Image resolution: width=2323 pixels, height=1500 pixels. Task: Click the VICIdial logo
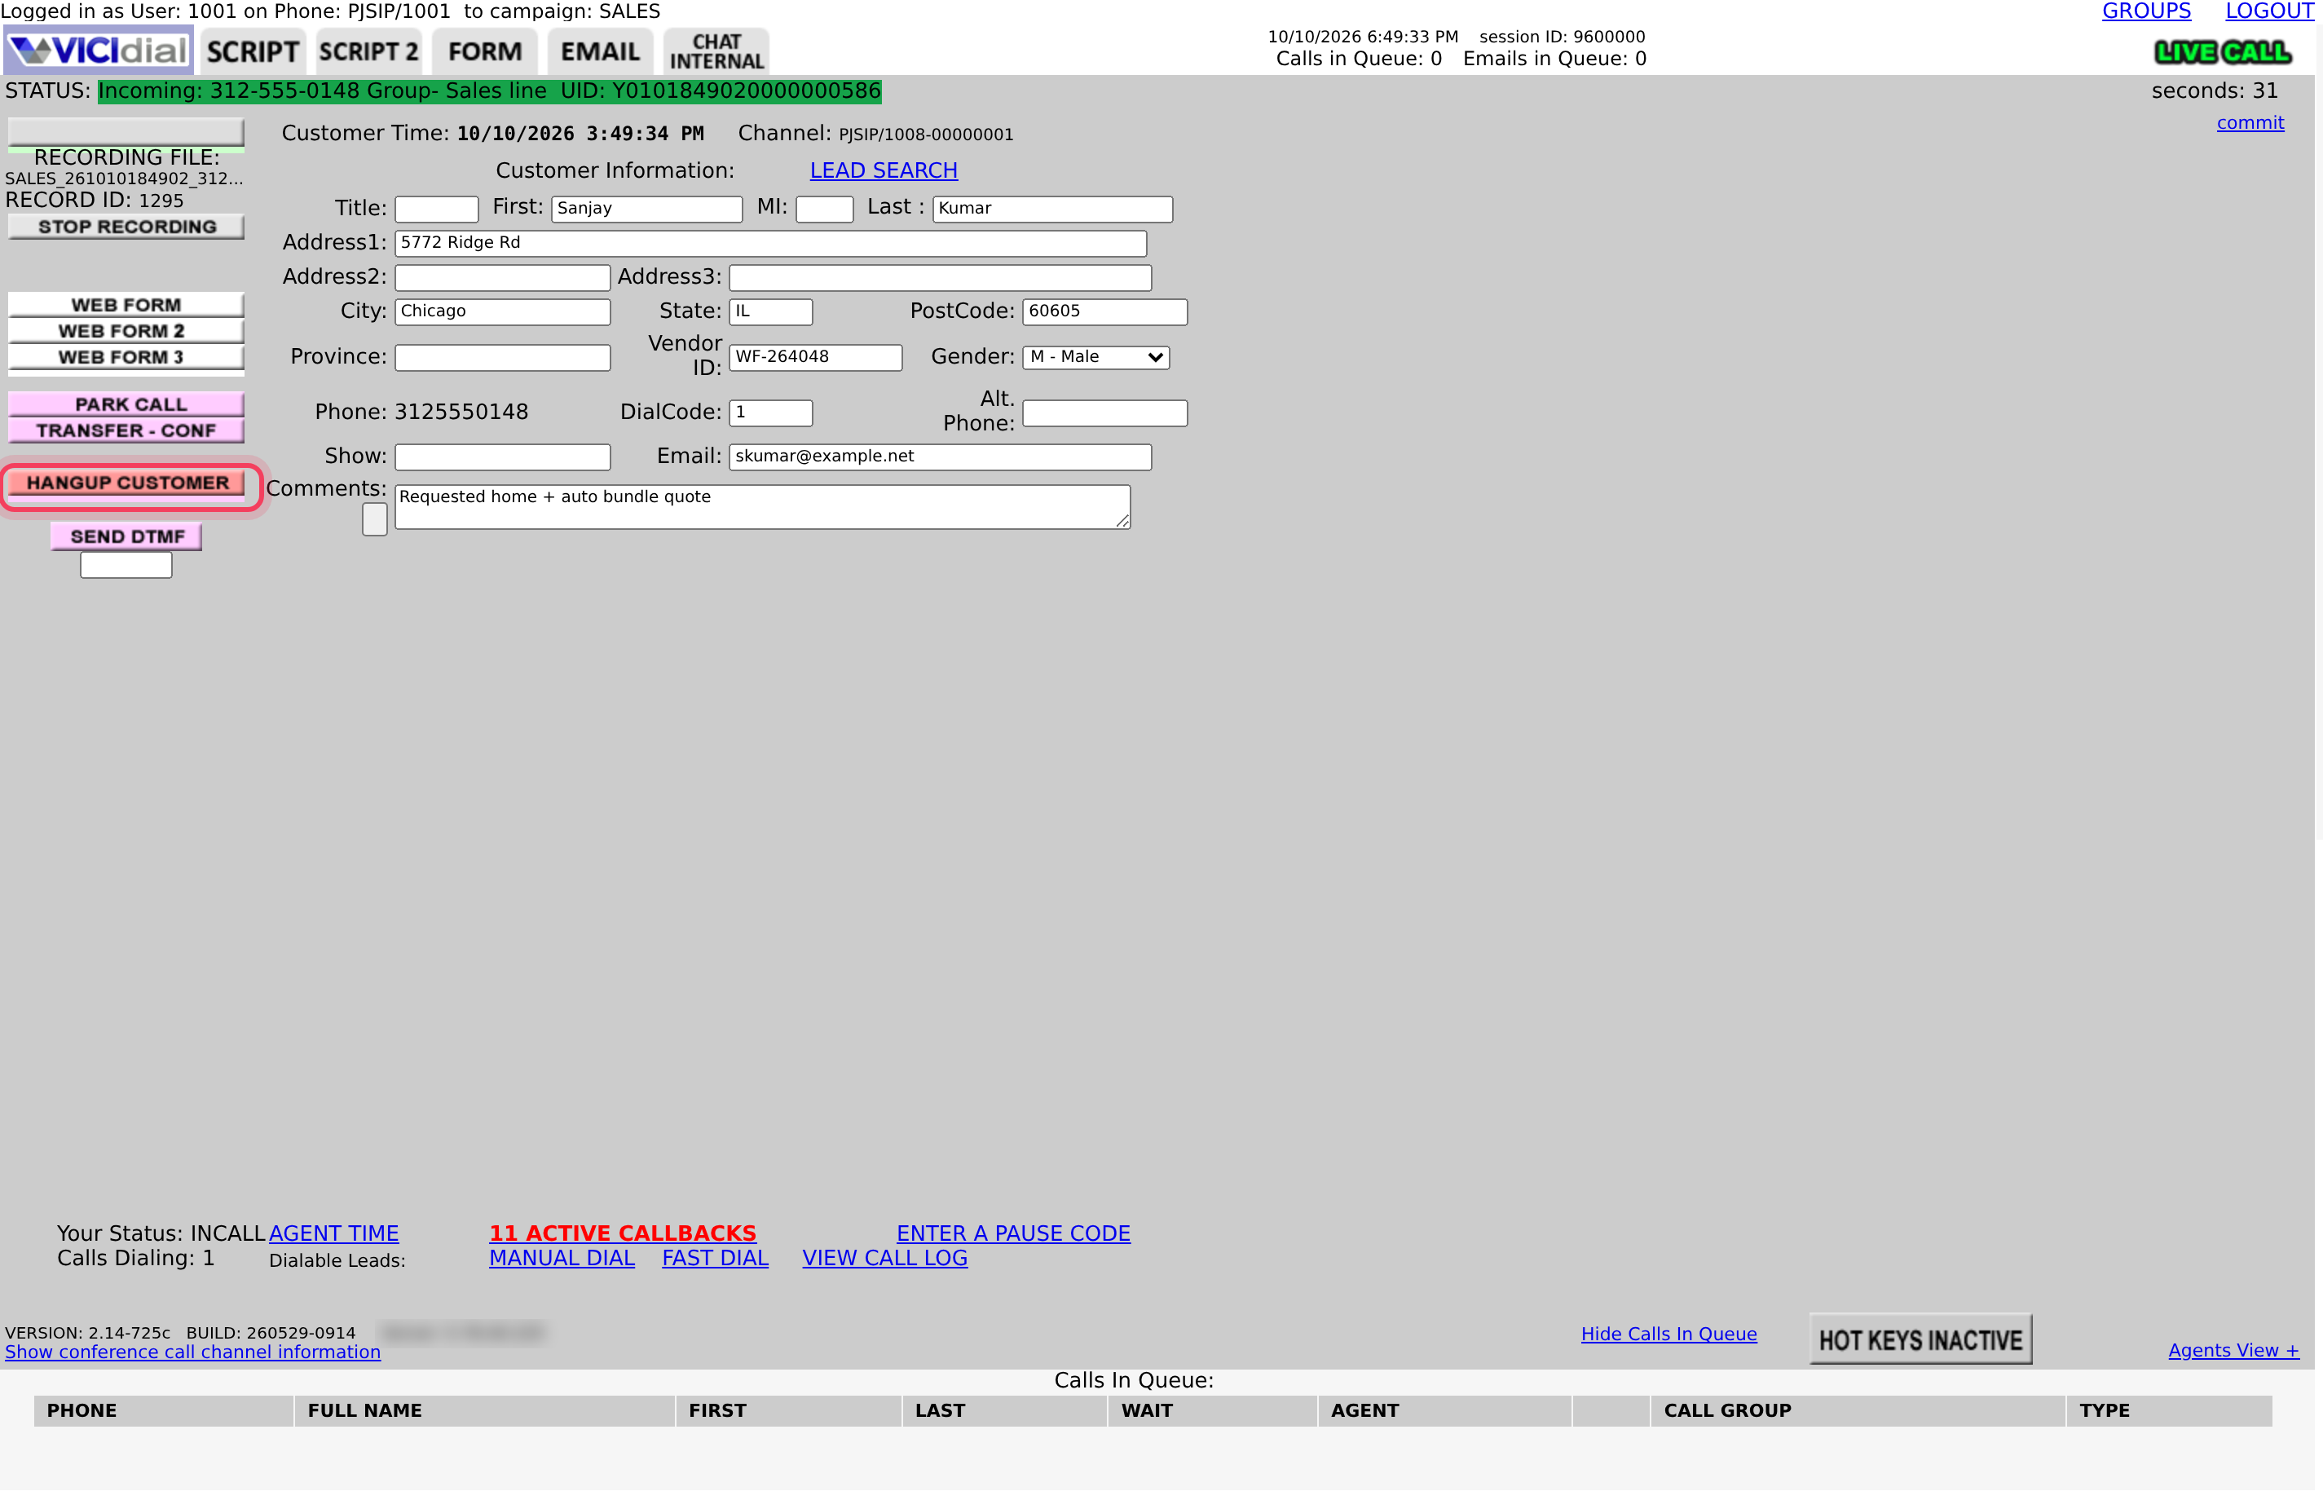tap(99, 51)
